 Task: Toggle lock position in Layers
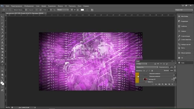pyautogui.click(x=149, y=71)
